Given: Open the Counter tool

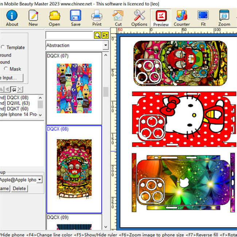Looking at the screenshot, I should click(x=182, y=18).
